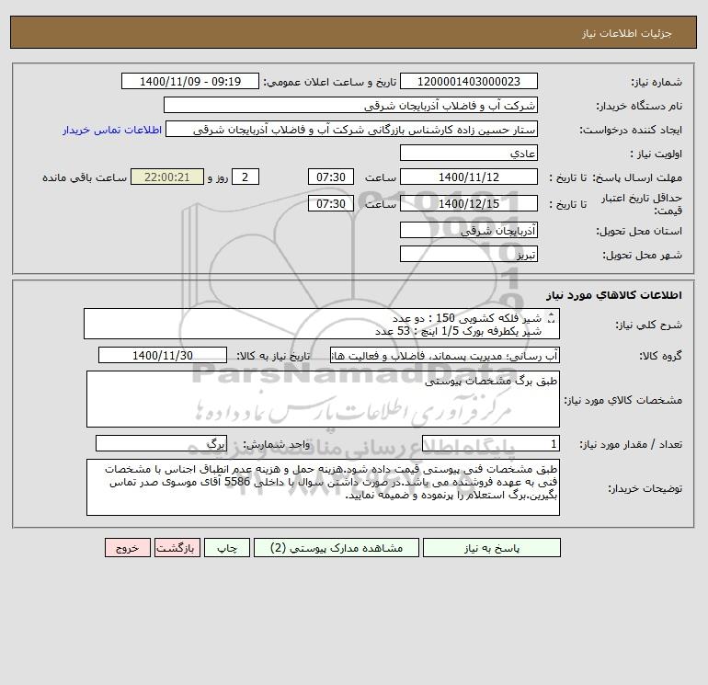Click the خروج exit button
Image resolution: width=708 pixels, height=685 pixels.
pos(127,548)
